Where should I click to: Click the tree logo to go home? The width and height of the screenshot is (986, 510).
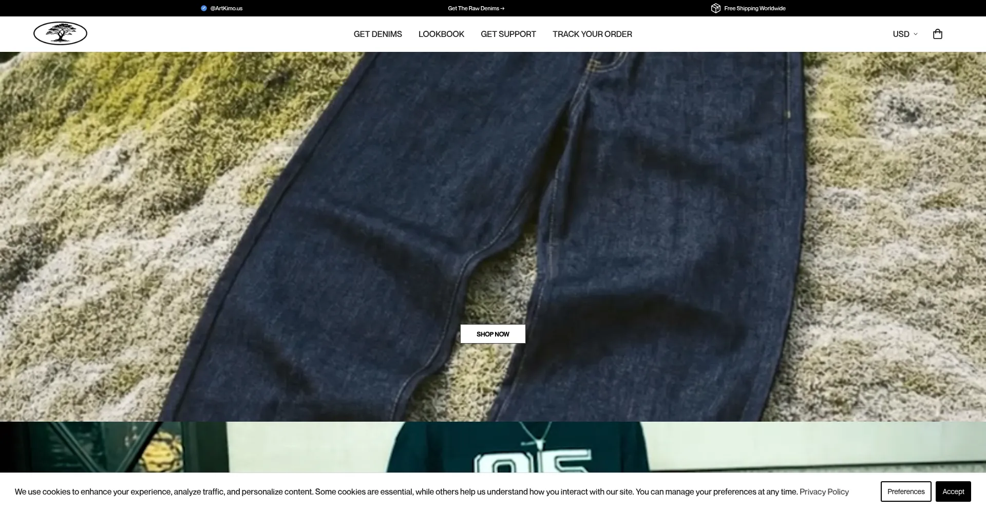(60, 34)
